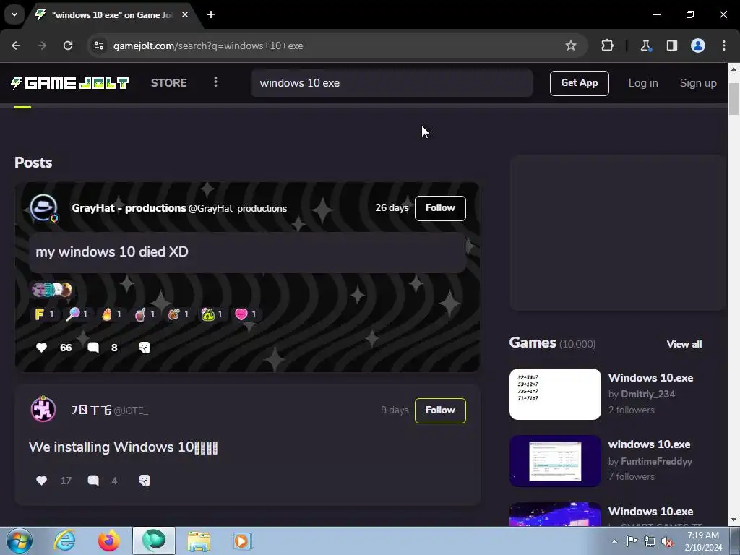Viewport: 740px width, 555px height.
Task: Click the Get App button
Action: pyautogui.click(x=579, y=83)
